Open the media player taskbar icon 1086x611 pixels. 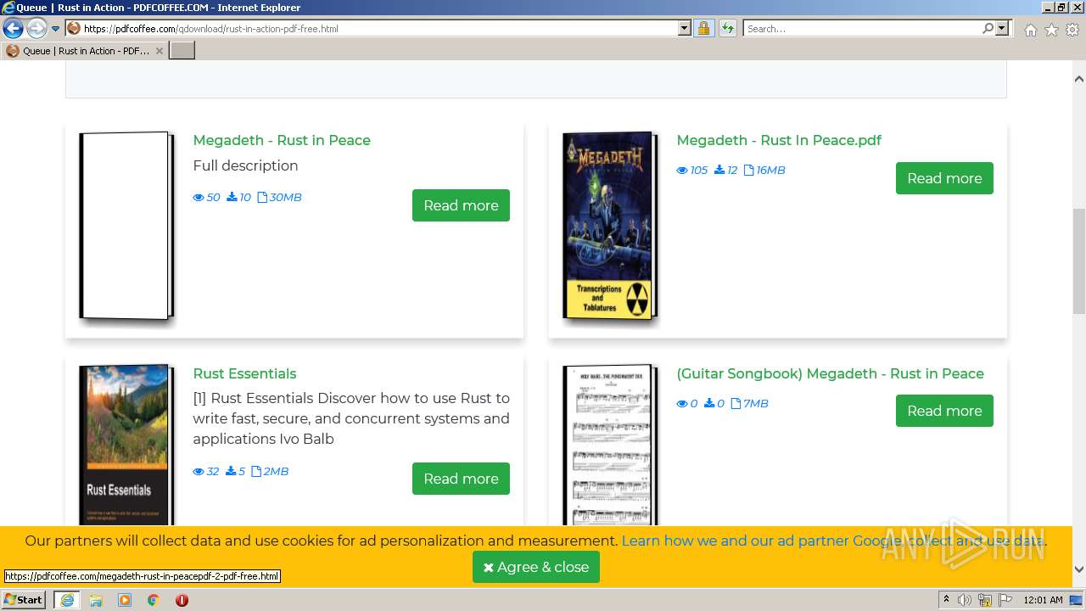[x=125, y=600]
